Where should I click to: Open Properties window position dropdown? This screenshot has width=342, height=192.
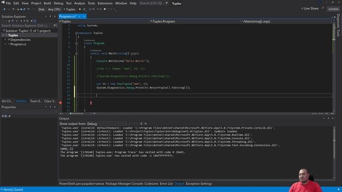[46, 107]
